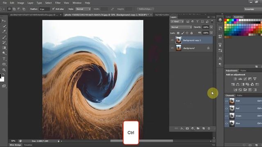This screenshot has height=147, width=262.
Task: Open the Timeline tab
Action: (28, 145)
